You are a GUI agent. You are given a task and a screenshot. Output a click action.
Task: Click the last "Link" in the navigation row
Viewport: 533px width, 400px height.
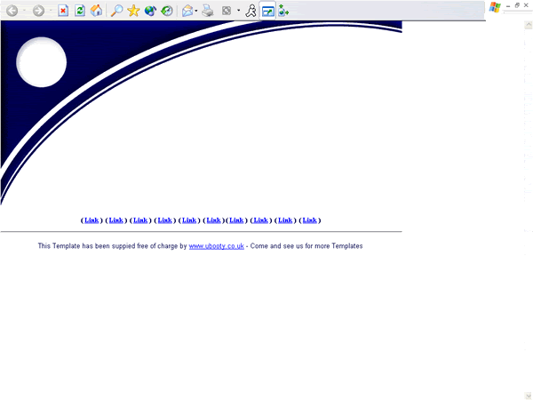[x=310, y=220]
